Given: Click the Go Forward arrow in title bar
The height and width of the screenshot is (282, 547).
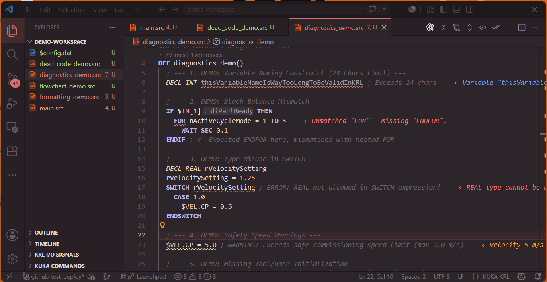Looking at the screenshot, I should click(175, 9).
